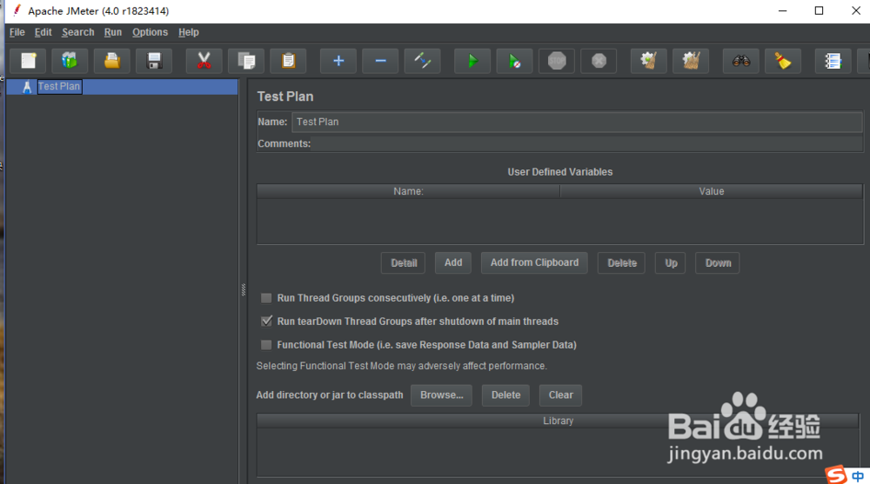Click the Sogou input method icon
870x484 pixels.
[835, 475]
